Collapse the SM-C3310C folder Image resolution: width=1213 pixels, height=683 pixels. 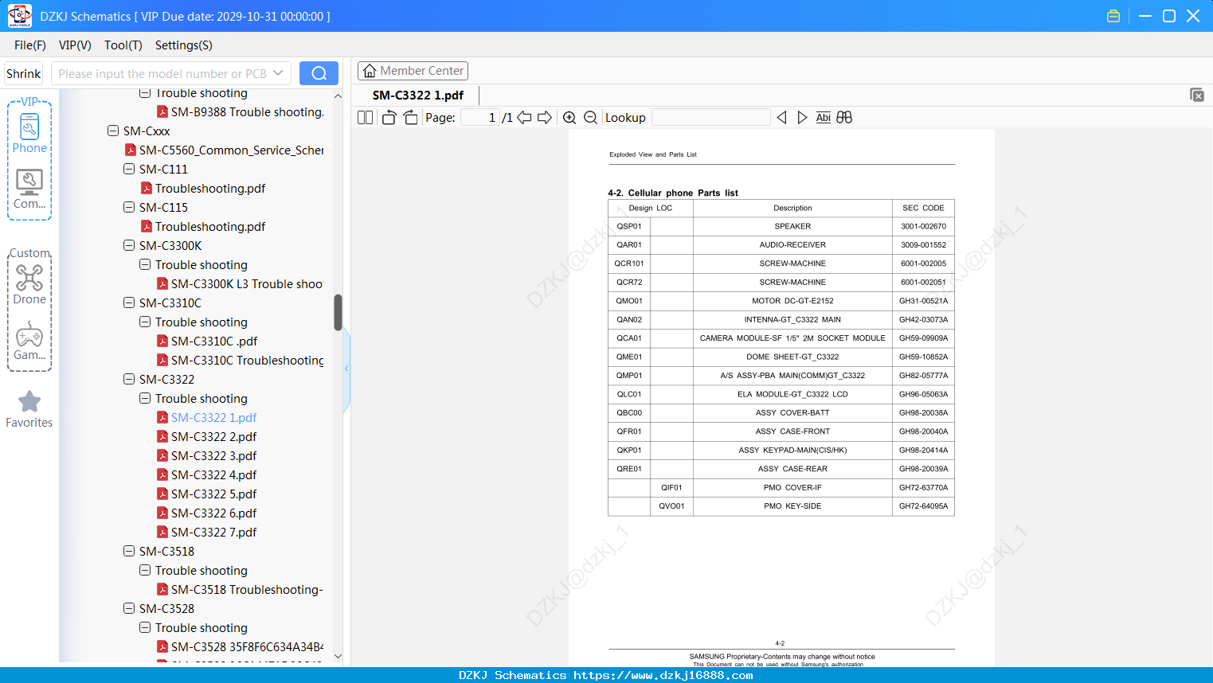tap(129, 303)
